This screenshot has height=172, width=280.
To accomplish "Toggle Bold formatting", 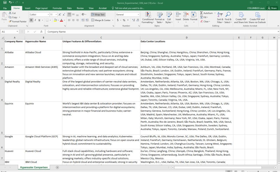I will pyautogui.click(x=31, y=20).
